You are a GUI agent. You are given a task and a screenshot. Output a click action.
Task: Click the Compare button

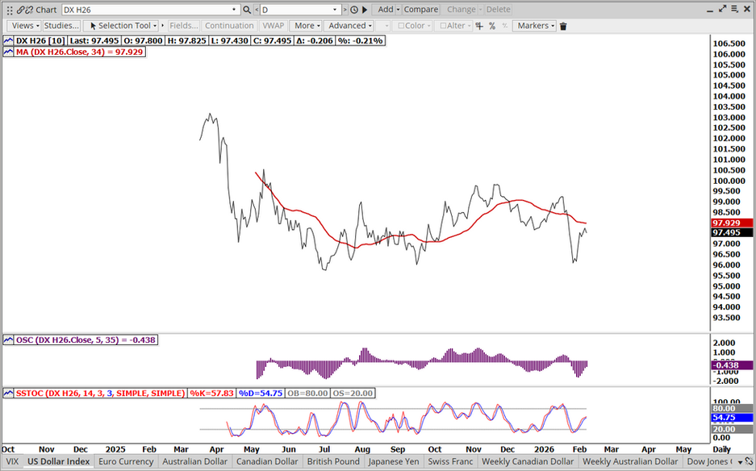point(421,10)
